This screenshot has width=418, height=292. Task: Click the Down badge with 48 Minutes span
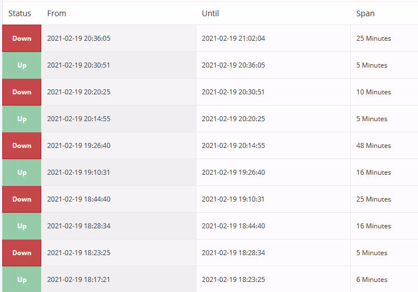[x=22, y=146]
